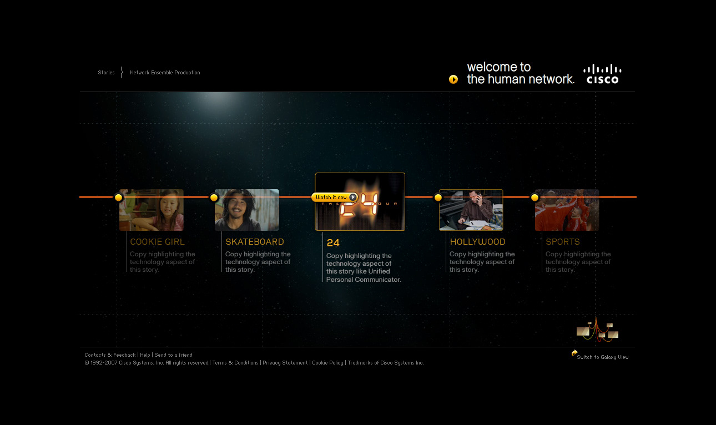Click the arrow on Watch it now
Image resolution: width=716 pixels, height=425 pixels.
coord(353,197)
